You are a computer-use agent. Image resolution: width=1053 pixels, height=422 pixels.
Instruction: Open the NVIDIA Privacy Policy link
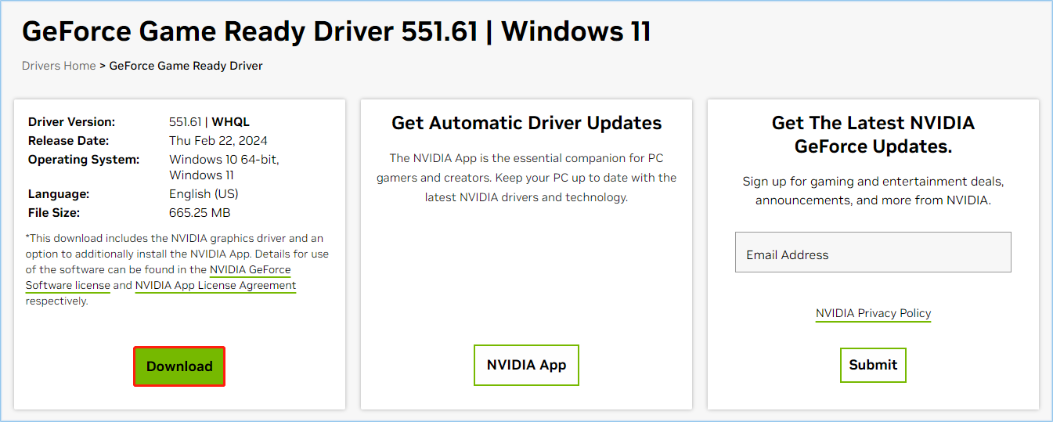click(x=873, y=313)
